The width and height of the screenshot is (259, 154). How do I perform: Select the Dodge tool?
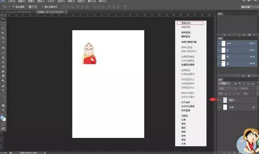click(x=3, y=81)
